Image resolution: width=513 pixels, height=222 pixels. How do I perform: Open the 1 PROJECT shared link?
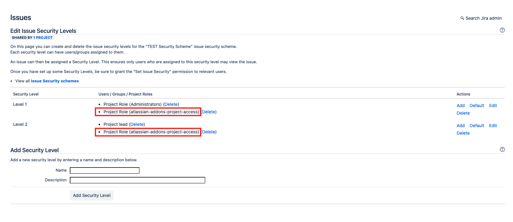tap(43, 38)
